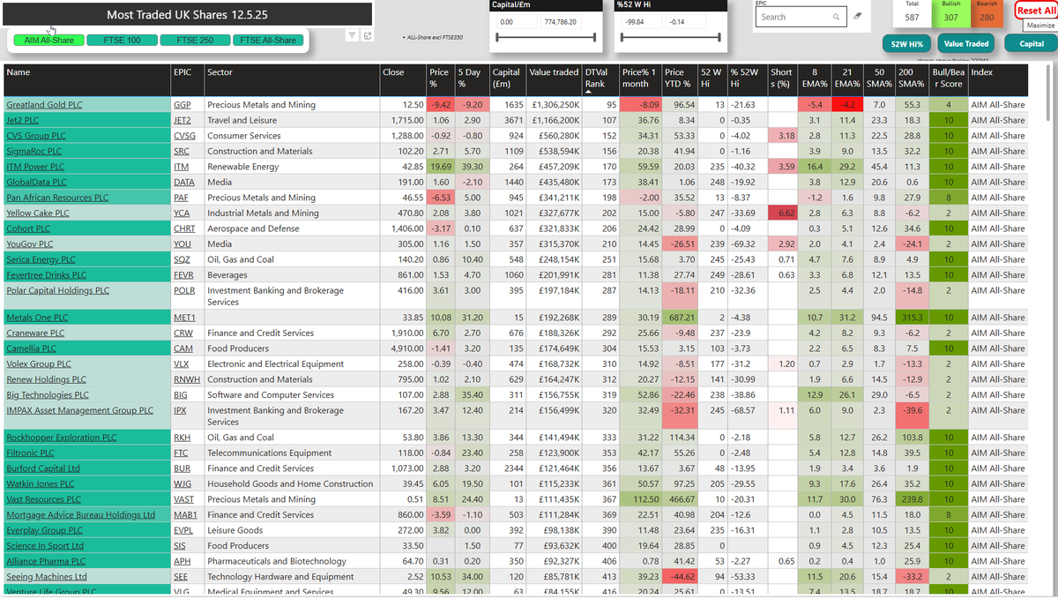Screen dimensions: 1058x599
Task: Switch to the FTSE 250 filter
Action: pos(195,40)
